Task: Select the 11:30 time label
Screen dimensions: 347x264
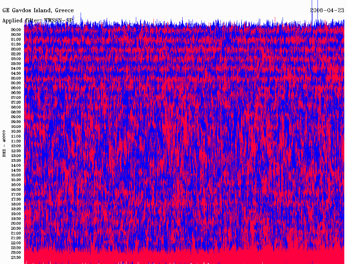Action: coord(16,141)
